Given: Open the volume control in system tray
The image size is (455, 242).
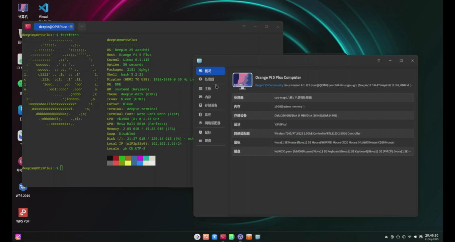Looking at the screenshot, I should coord(415,237).
